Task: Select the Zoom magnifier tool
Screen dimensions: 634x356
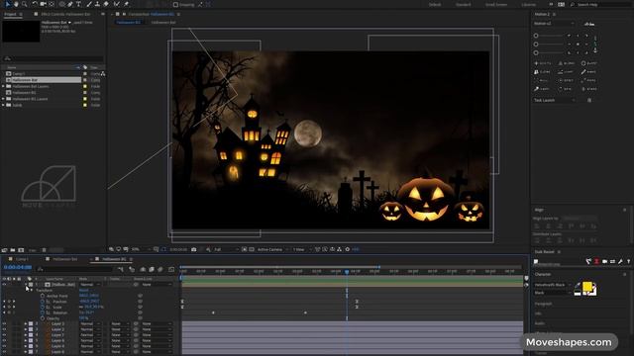Action: pyautogui.click(x=25, y=4)
